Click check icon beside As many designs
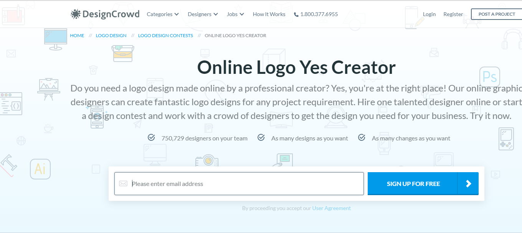 point(261,137)
